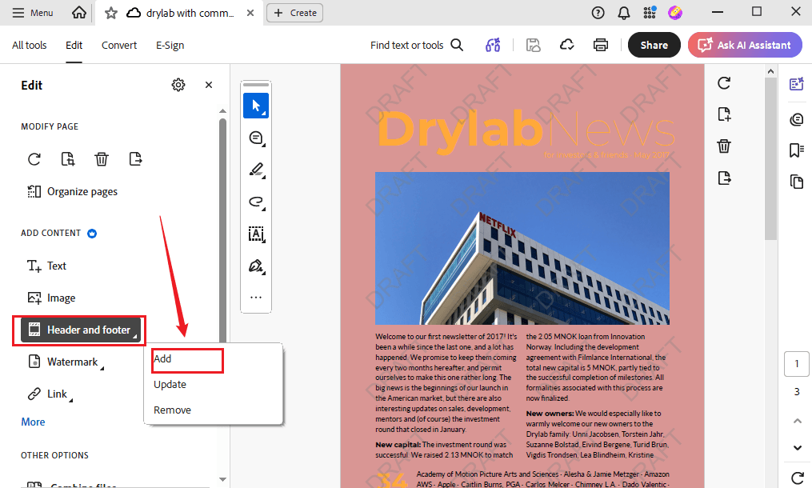Open Ask AI Assistant
Image resolution: width=812 pixels, height=488 pixels.
[x=745, y=45]
